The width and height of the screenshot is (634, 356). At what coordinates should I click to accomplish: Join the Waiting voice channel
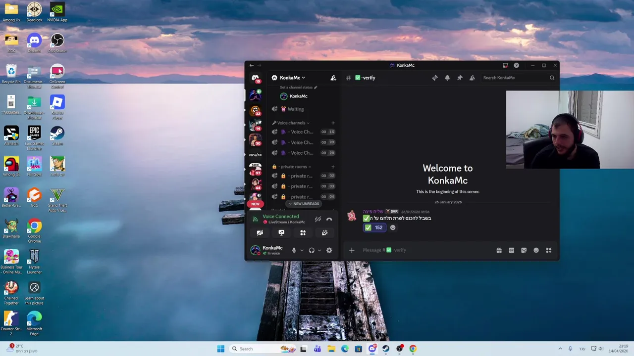pyautogui.click(x=303, y=109)
